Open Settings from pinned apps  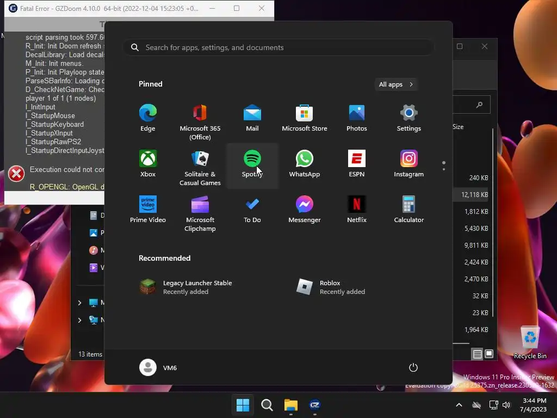coord(409,119)
